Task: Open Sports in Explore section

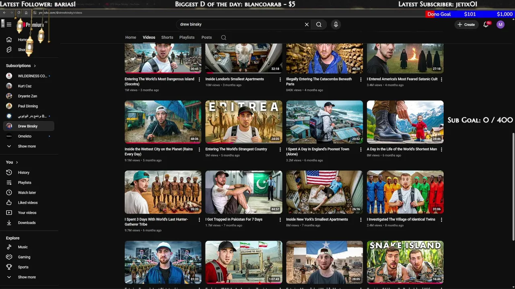Action: (28, 267)
